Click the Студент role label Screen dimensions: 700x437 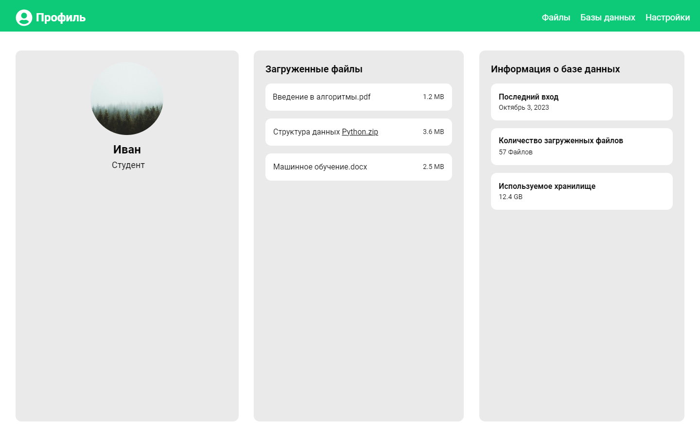[x=128, y=165]
